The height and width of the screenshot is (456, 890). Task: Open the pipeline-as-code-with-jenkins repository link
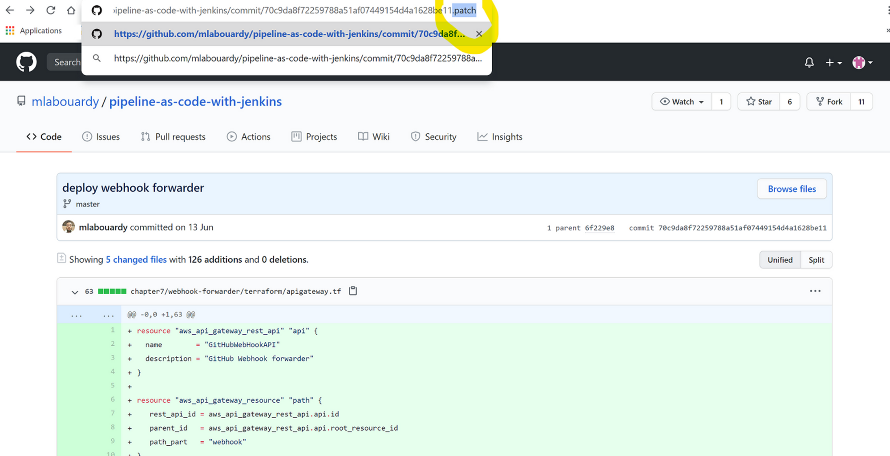click(195, 102)
